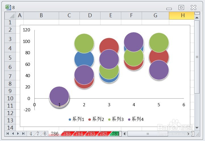The image size is (205, 141).
Task: Click the tab split handle beside sheet 781
Action: click(x=120, y=134)
